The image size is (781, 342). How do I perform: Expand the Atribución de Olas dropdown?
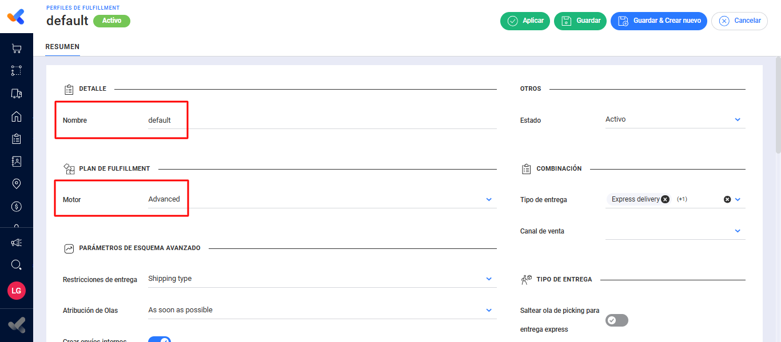[x=489, y=310]
